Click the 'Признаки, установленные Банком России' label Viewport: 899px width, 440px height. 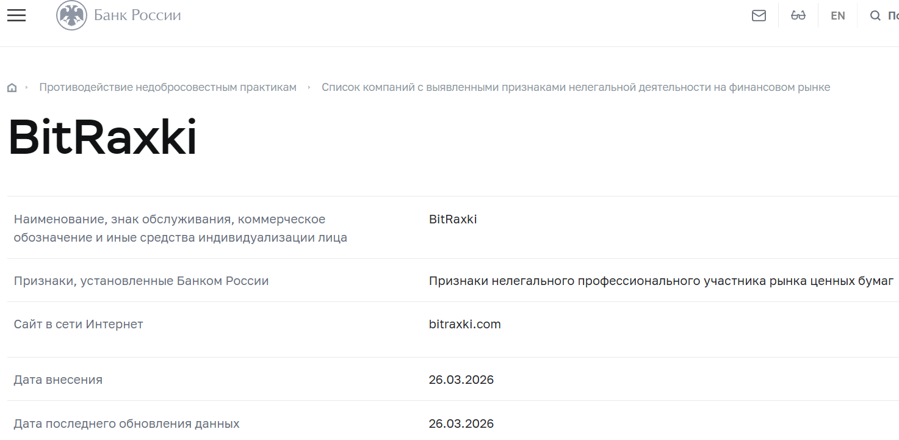click(141, 280)
